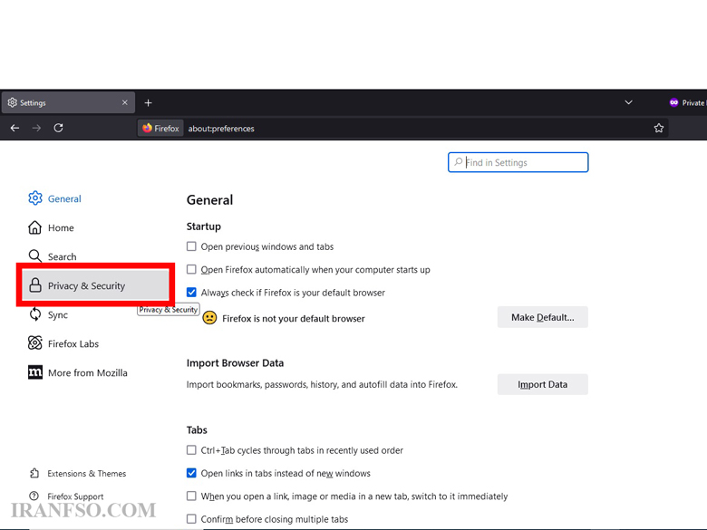Click the forward arrow navigation button
This screenshot has height=530, width=707.
coord(36,129)
